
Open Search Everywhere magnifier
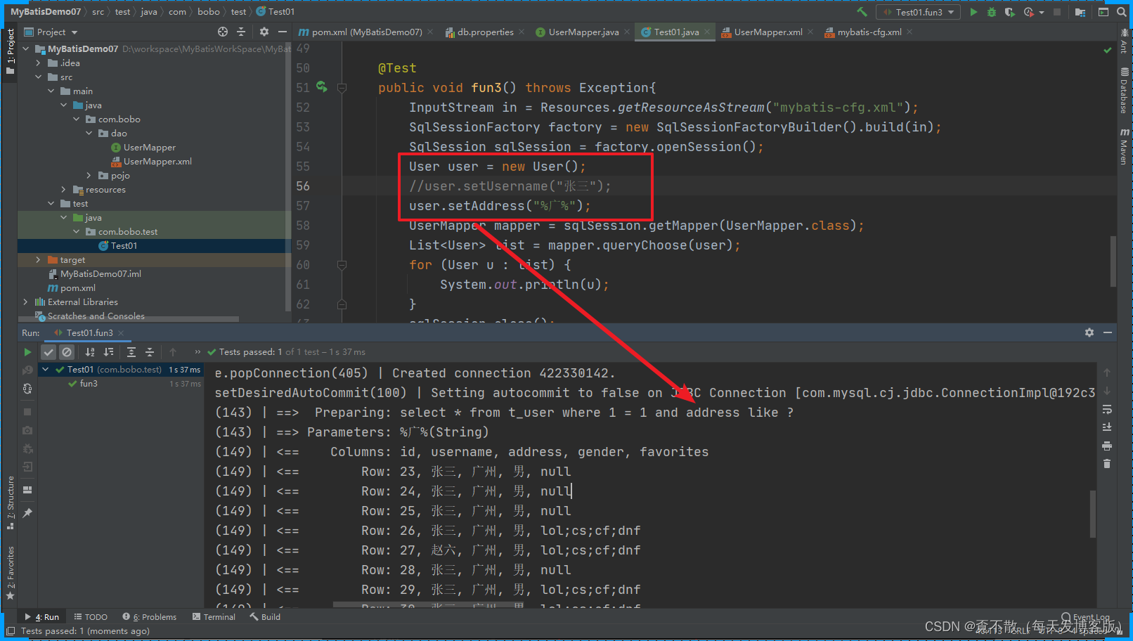click(x=1122, y=12)
